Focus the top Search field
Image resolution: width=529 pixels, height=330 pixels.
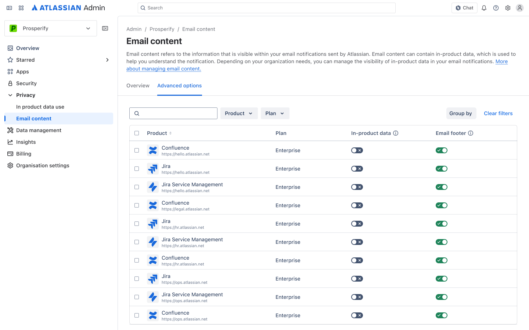267,8
